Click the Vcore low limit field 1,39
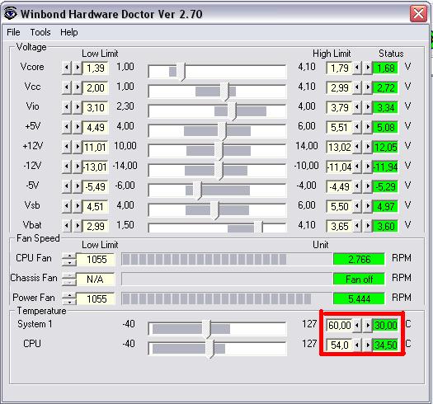 [96, 68]
